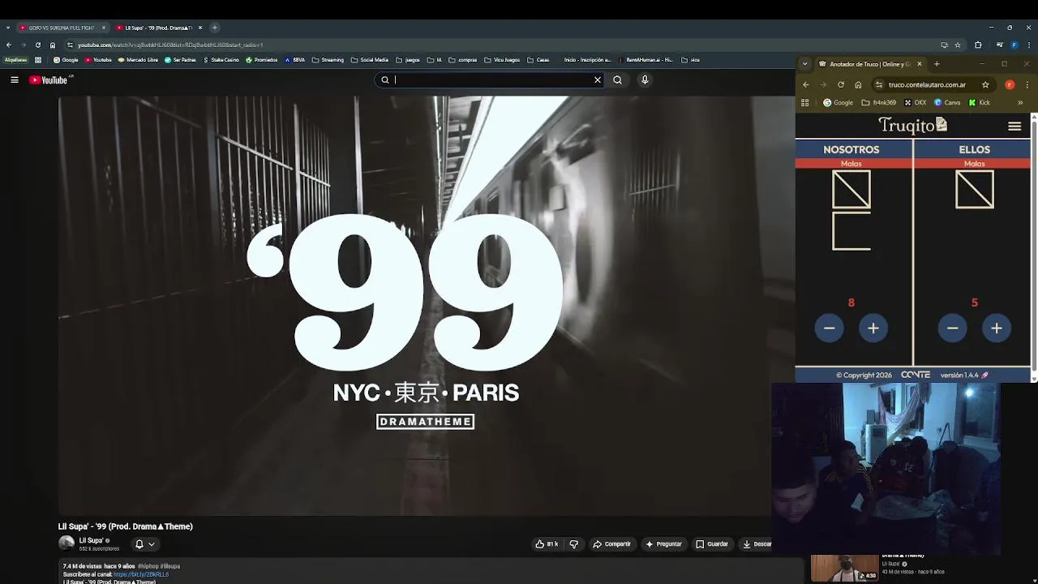Image resolution: width=1038 pixels, height=584 pixels.
Task: Open Lil Supa' channel avatar
Action: coord(66,543)
